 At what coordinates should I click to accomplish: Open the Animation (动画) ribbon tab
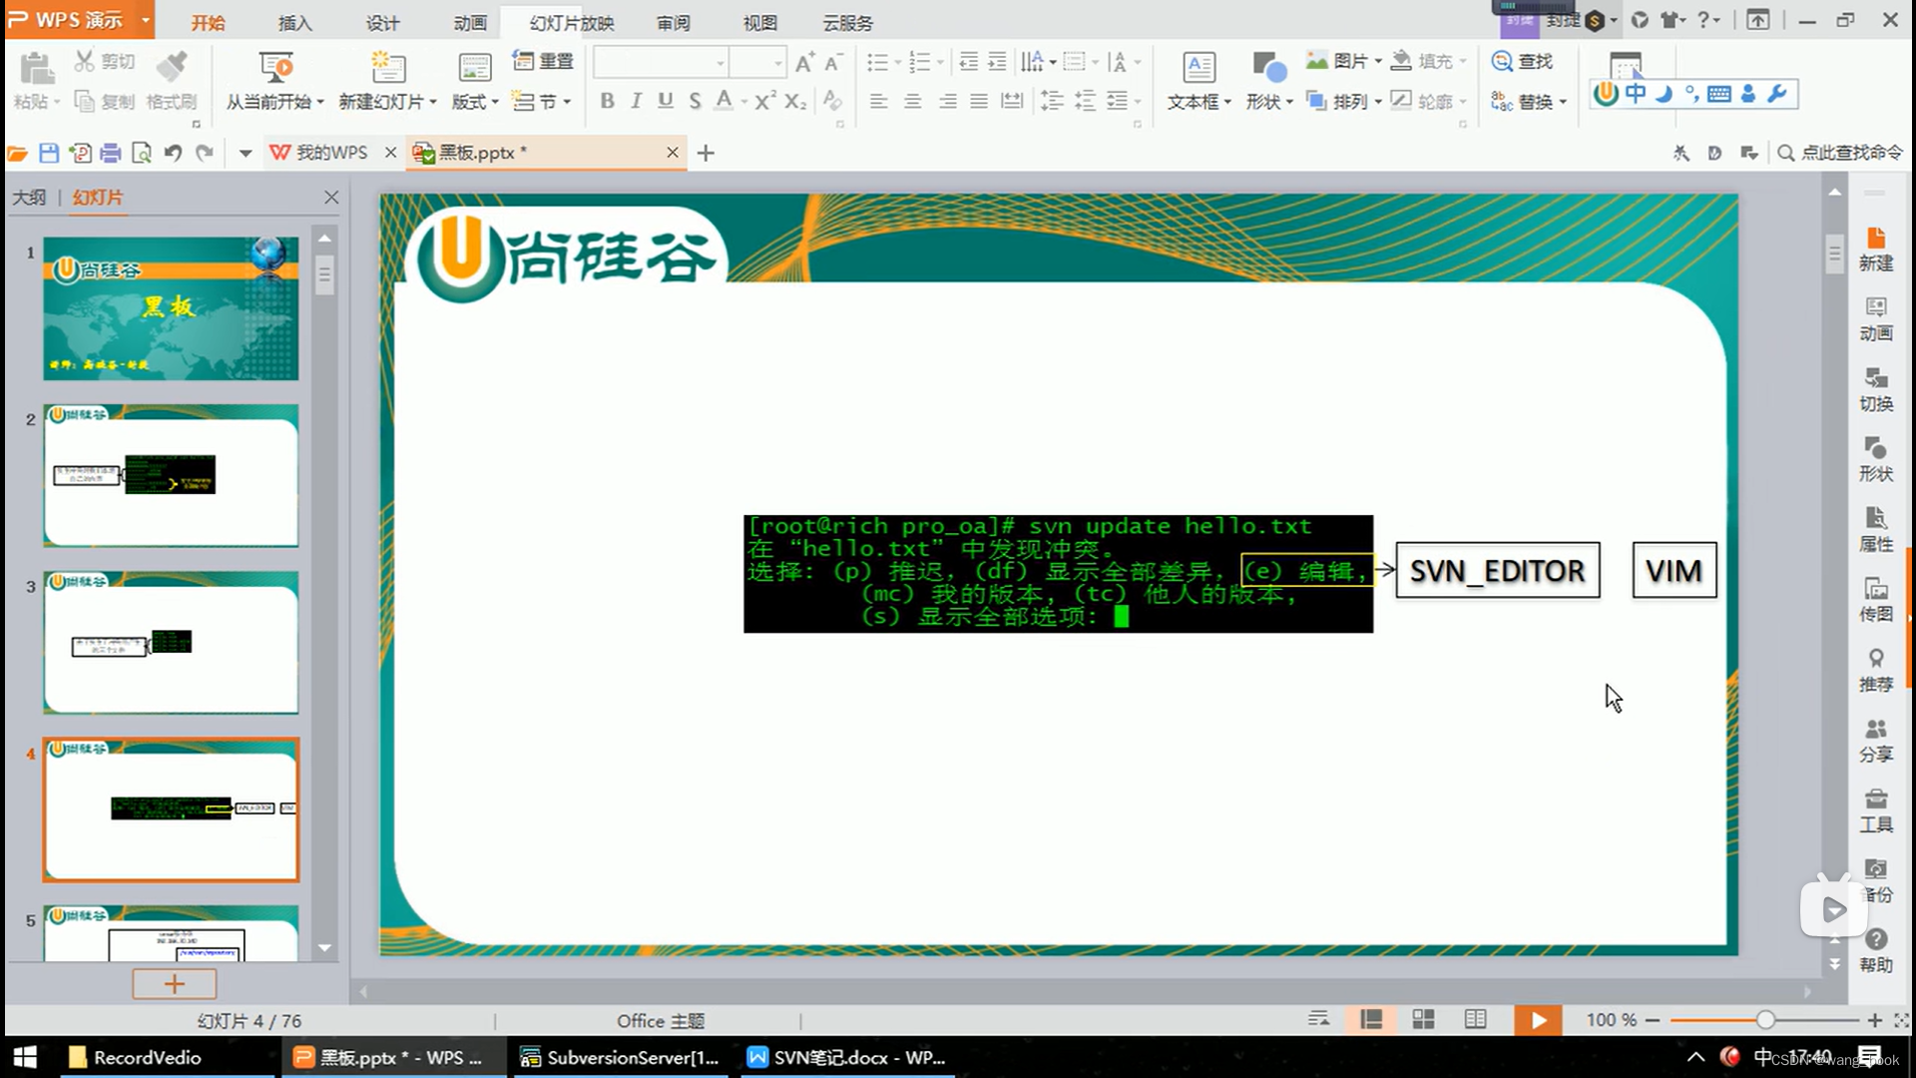pos(470,23)
